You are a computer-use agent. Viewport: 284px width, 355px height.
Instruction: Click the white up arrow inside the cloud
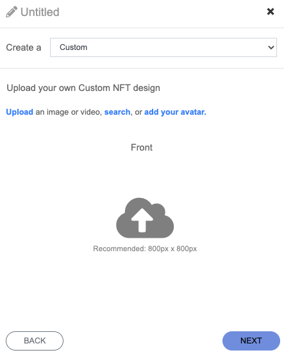(x=142, y=220)
